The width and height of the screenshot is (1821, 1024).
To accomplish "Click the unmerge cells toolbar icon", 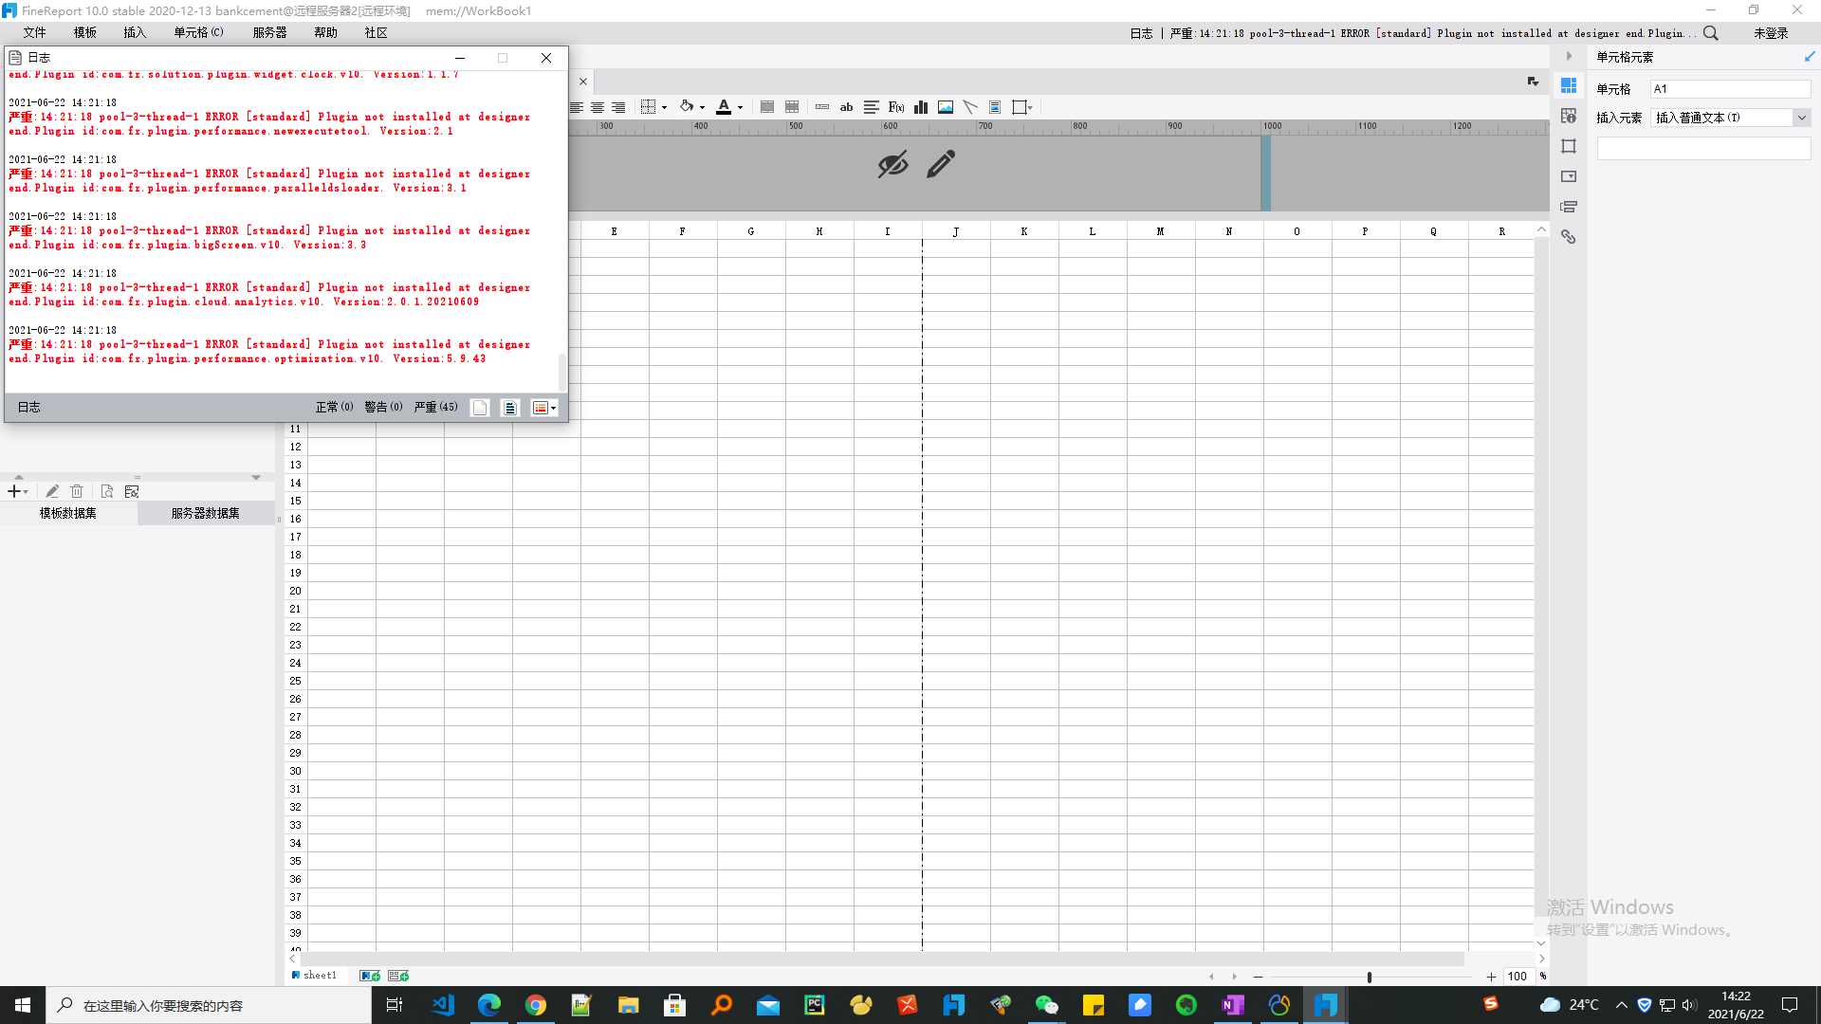I will (792, 107).
